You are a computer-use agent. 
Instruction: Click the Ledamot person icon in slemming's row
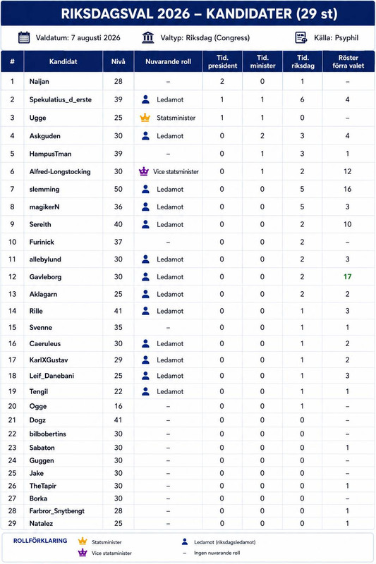click(x=145, y=189)
